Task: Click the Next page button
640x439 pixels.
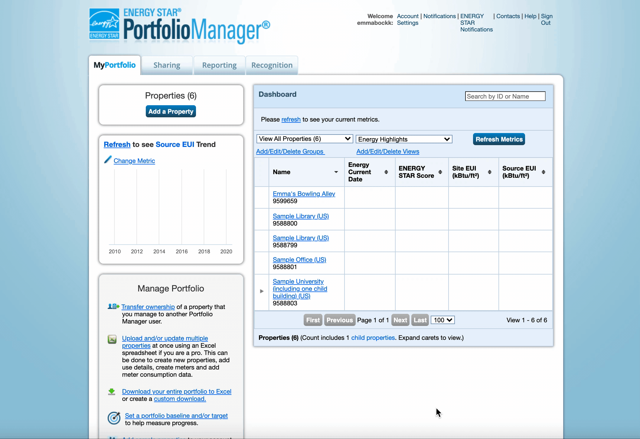Action: [400, 320]
